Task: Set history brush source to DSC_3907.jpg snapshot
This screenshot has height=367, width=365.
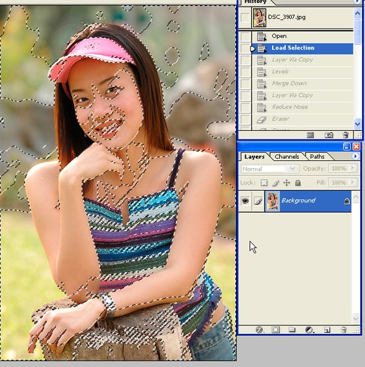Action: coord(245,17)
